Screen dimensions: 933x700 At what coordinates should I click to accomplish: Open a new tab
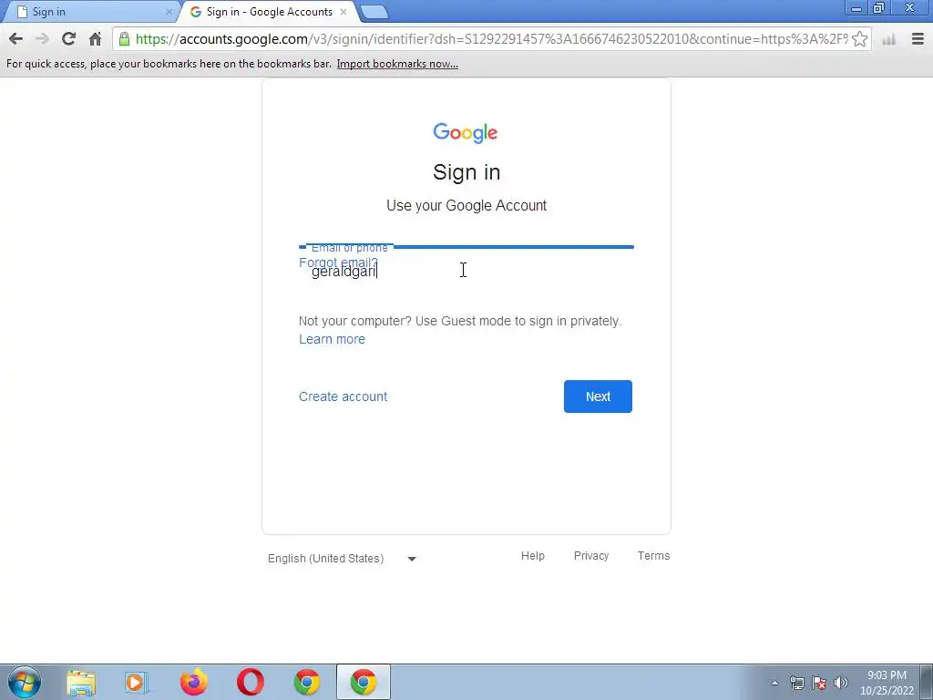point(374,12)
